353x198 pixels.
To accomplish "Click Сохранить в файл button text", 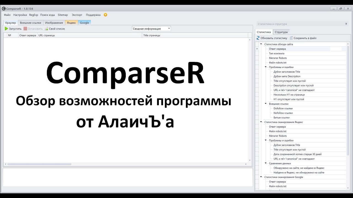I will [x=305, y=38].
